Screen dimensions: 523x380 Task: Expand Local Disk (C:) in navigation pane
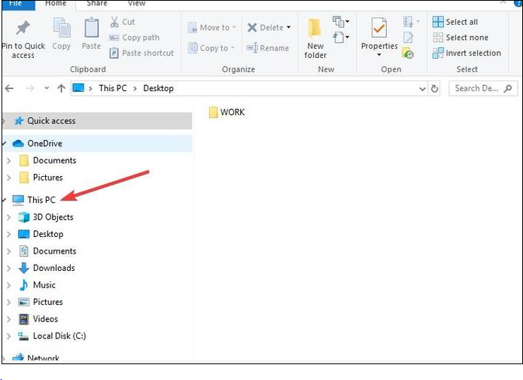[x=8, y=336]
